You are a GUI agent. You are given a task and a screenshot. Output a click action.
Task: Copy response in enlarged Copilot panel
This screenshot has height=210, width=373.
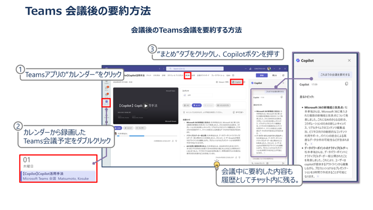pyautogui.click(x=347, y=84)
